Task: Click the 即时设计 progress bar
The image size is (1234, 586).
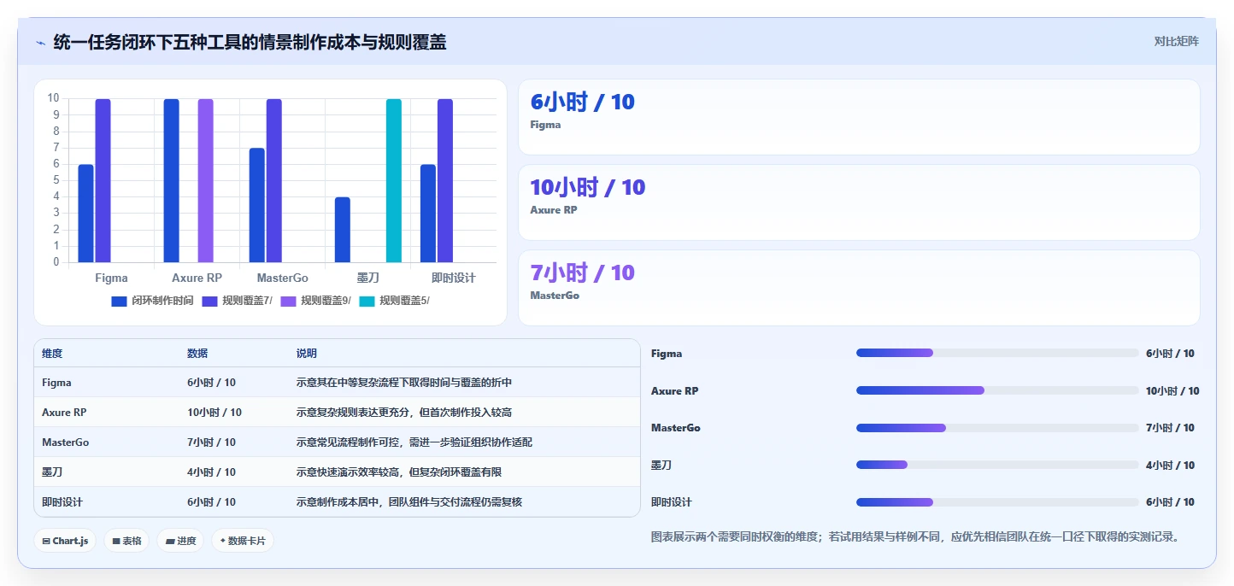Action: tap(997, 502)
